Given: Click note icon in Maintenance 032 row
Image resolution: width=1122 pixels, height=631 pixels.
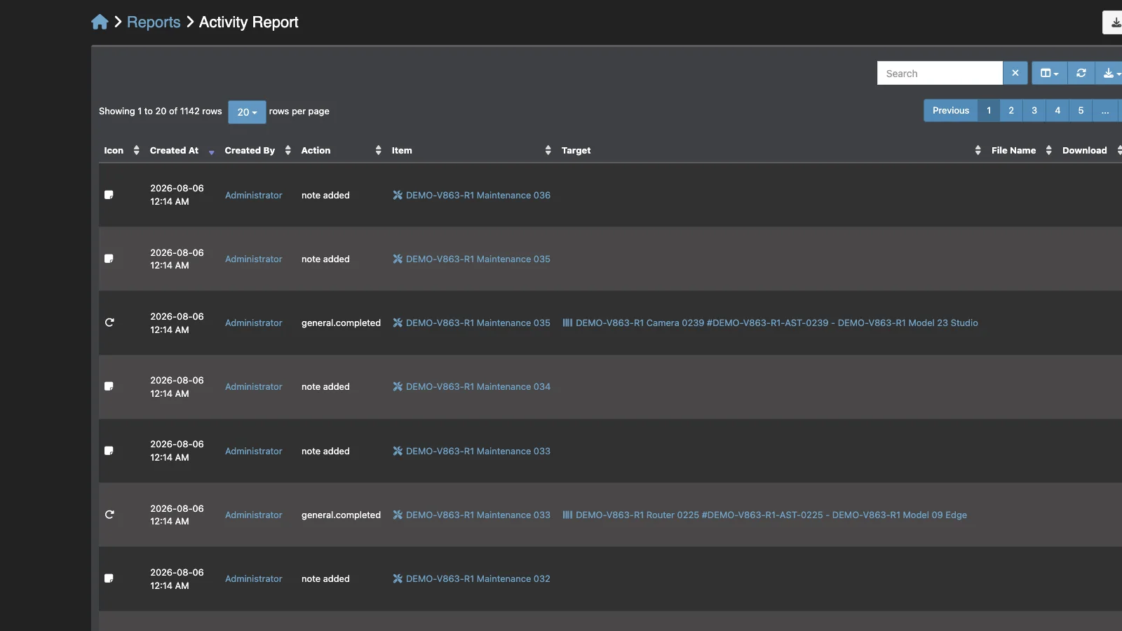Looking at the screenshot, I should 109,578.
